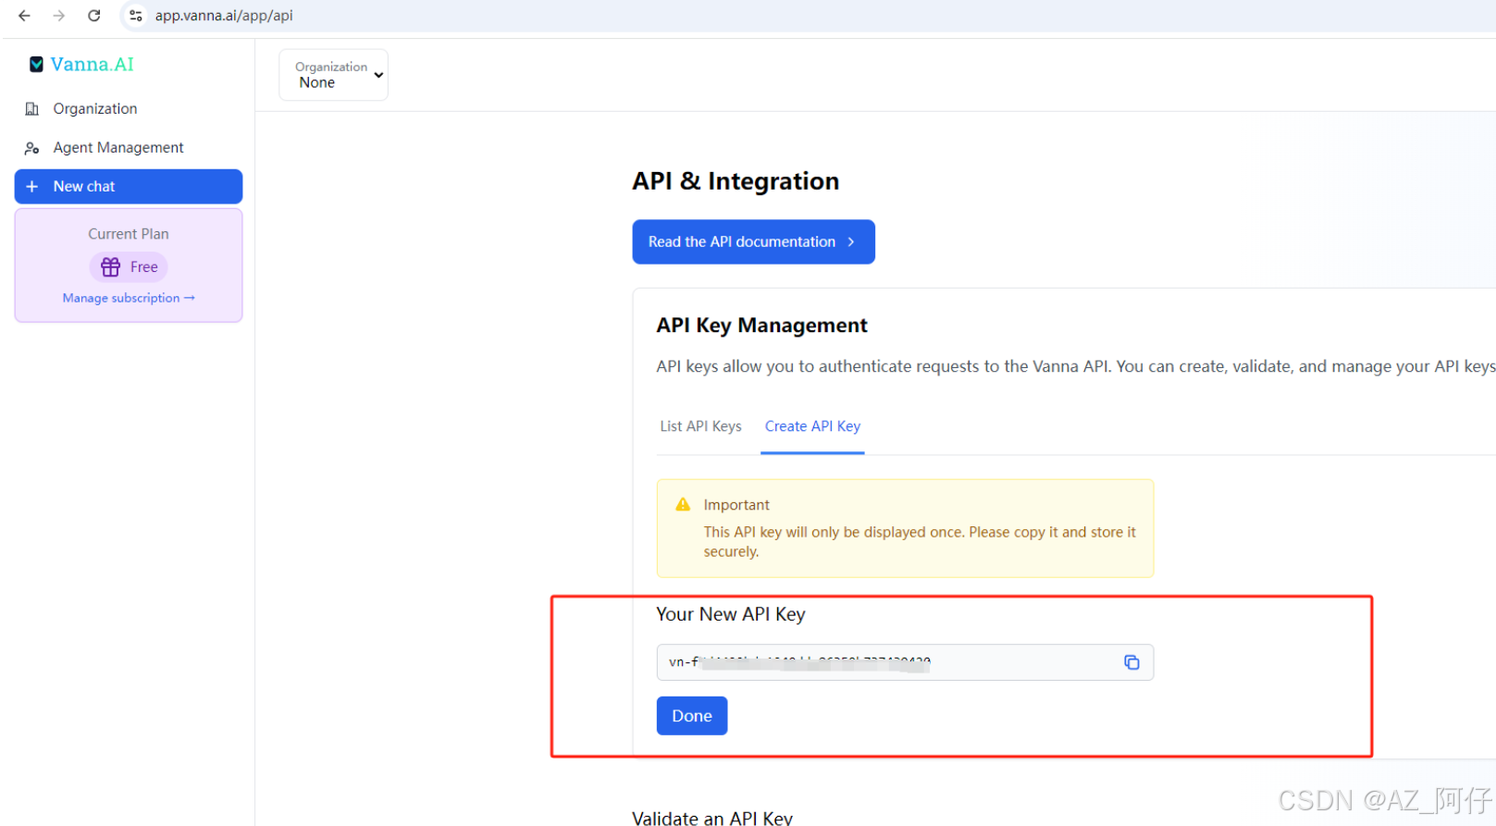This screenshot has height=826, width=1496.
Task: Switch to List API Keys tab
Action: (x=700, y=426)
